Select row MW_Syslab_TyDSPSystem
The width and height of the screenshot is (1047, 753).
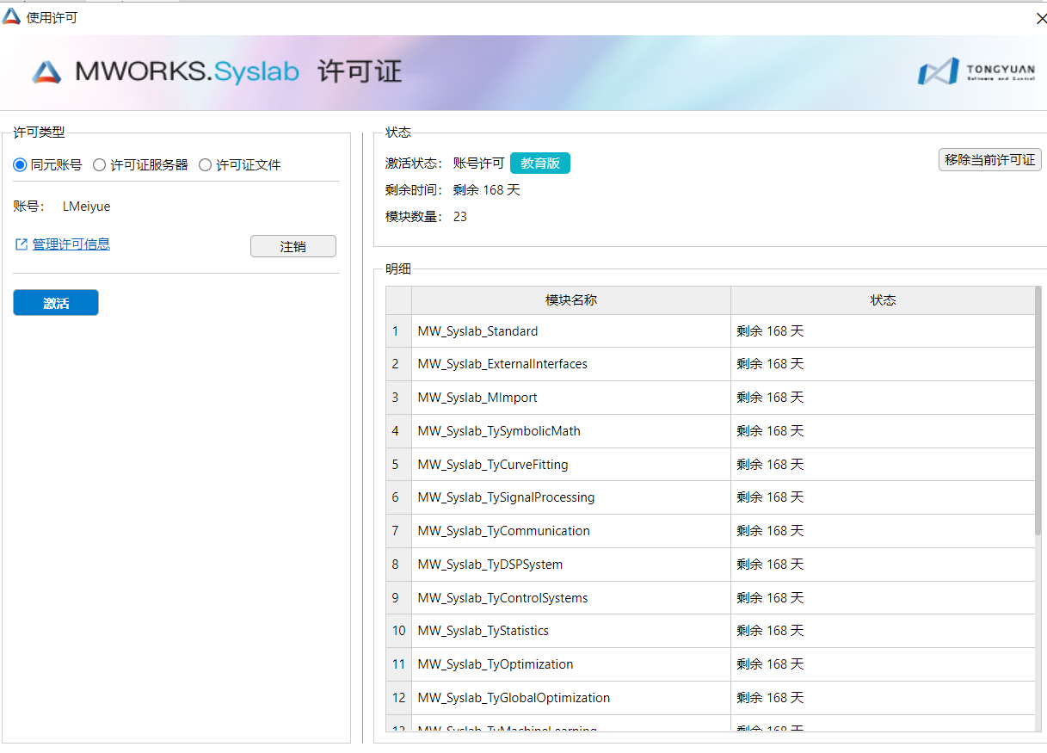(x=711, y=565)
